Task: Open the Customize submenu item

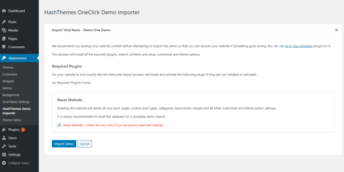Action: pyautogui.click(x=10, y=74)
